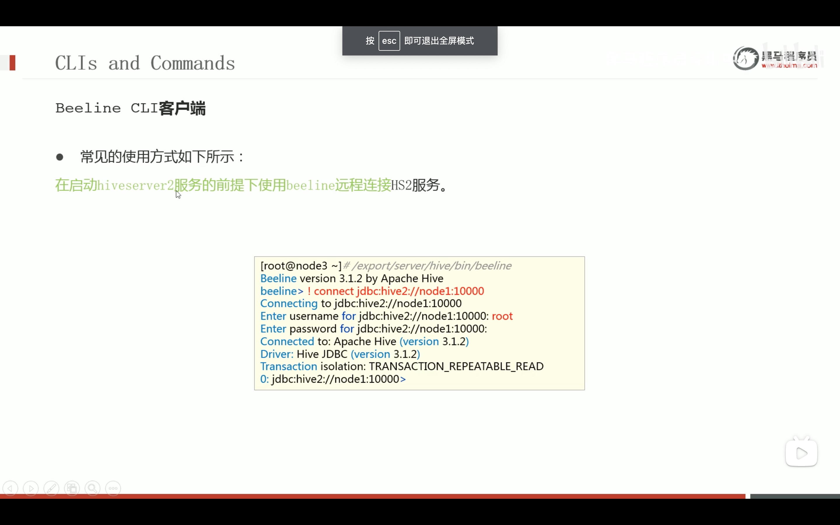Click the 0: jdbc:hive2://node1:10000 prompt line
Screen dimensions: 840x525
pyautogui.click(x=333, y=379)
